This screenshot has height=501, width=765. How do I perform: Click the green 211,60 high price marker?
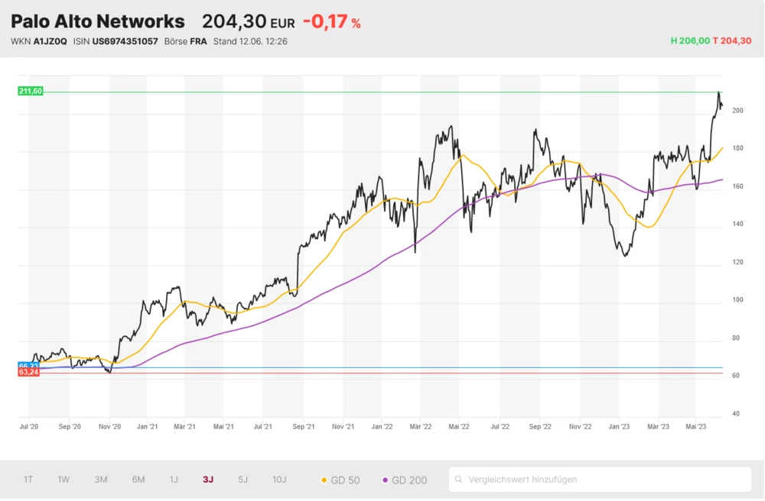pyautogui.click(x=31, y=91)
